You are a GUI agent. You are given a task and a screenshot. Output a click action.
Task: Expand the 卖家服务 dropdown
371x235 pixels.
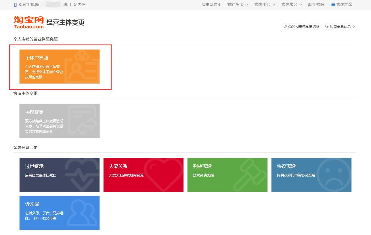pos(290,5)
